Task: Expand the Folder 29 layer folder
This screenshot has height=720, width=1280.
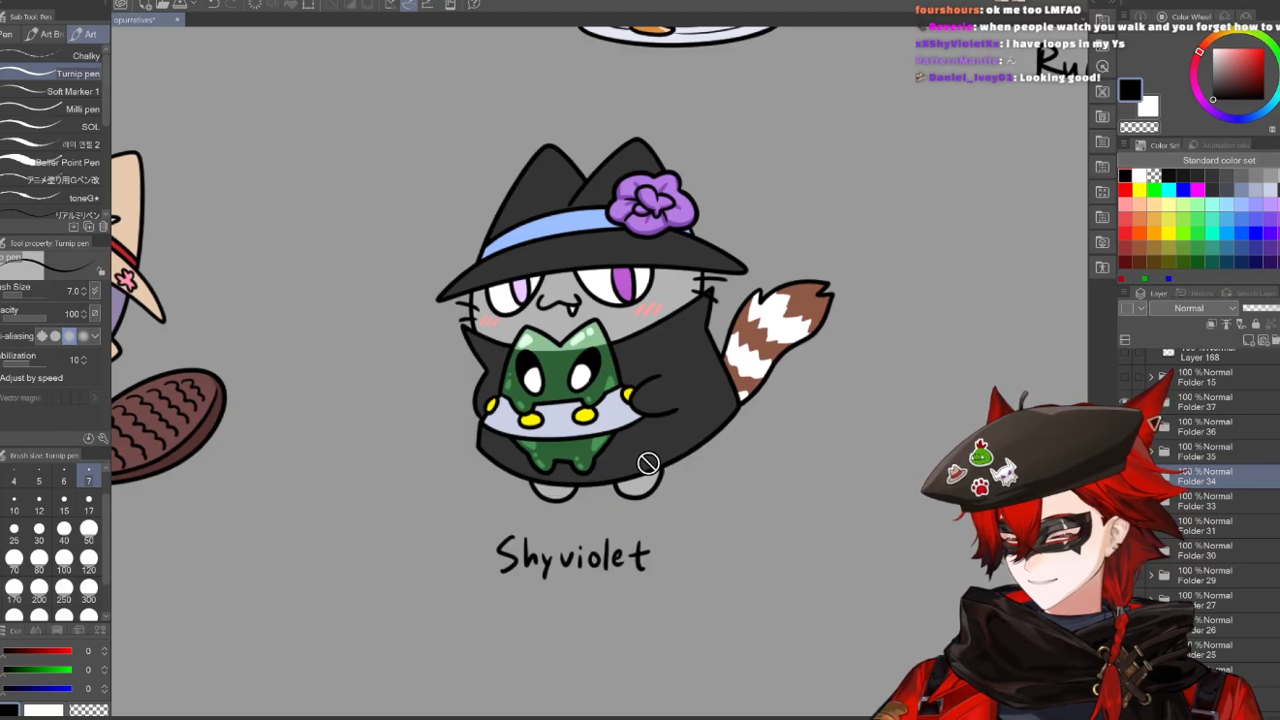Action: pos(1151,576)
